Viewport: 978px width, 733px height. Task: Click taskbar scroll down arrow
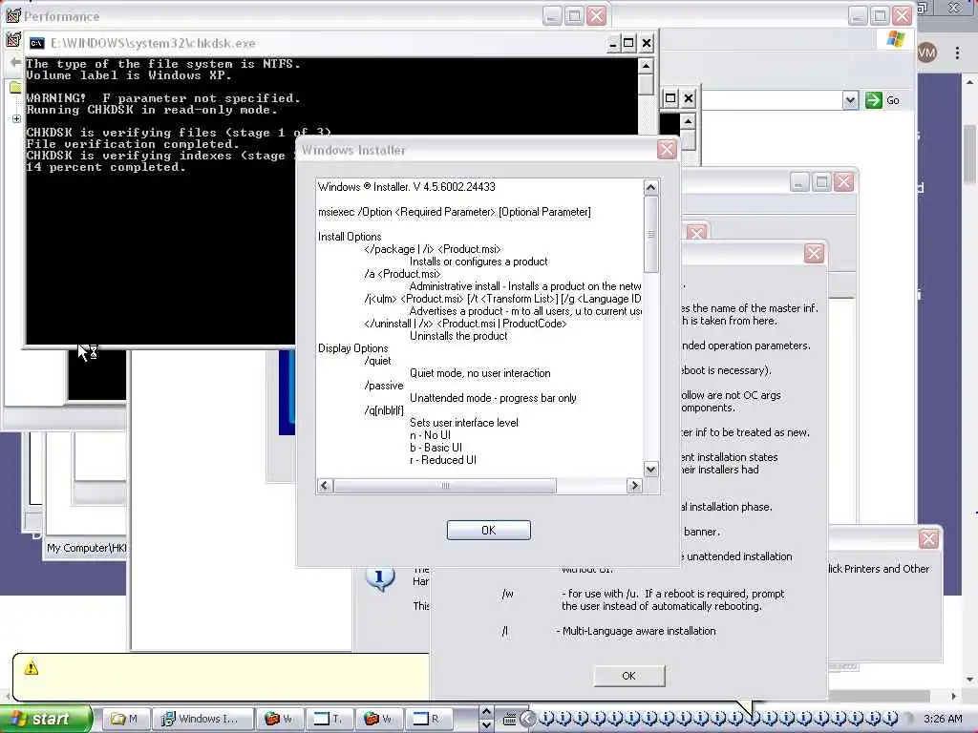[x=486, y=725]
